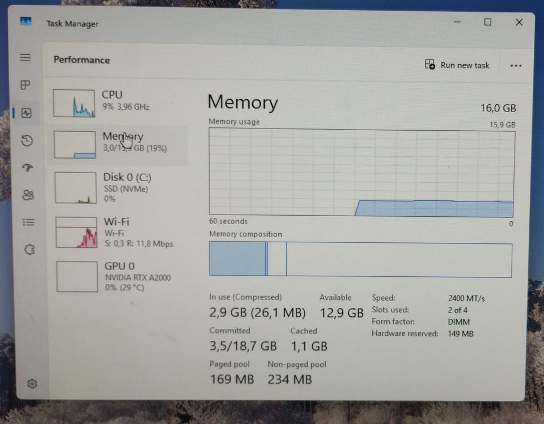Click the Committed value 3,5/18,7 GB
Screen dimensions: 544x424
[243, 346]
